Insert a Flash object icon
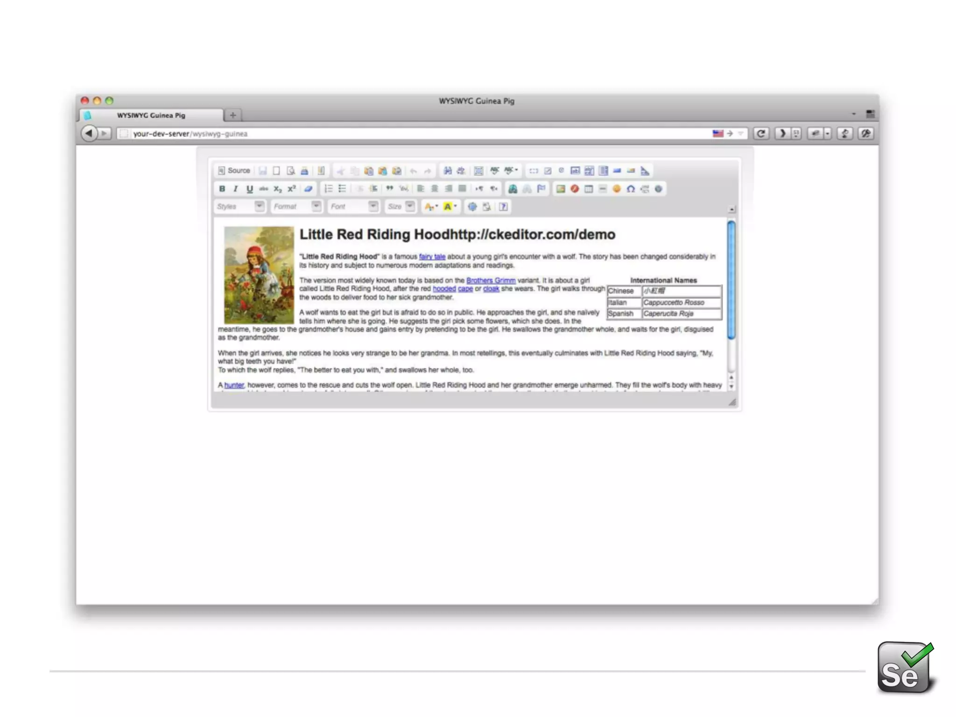This screenshot has height=717, width=956. pos(575,189)
